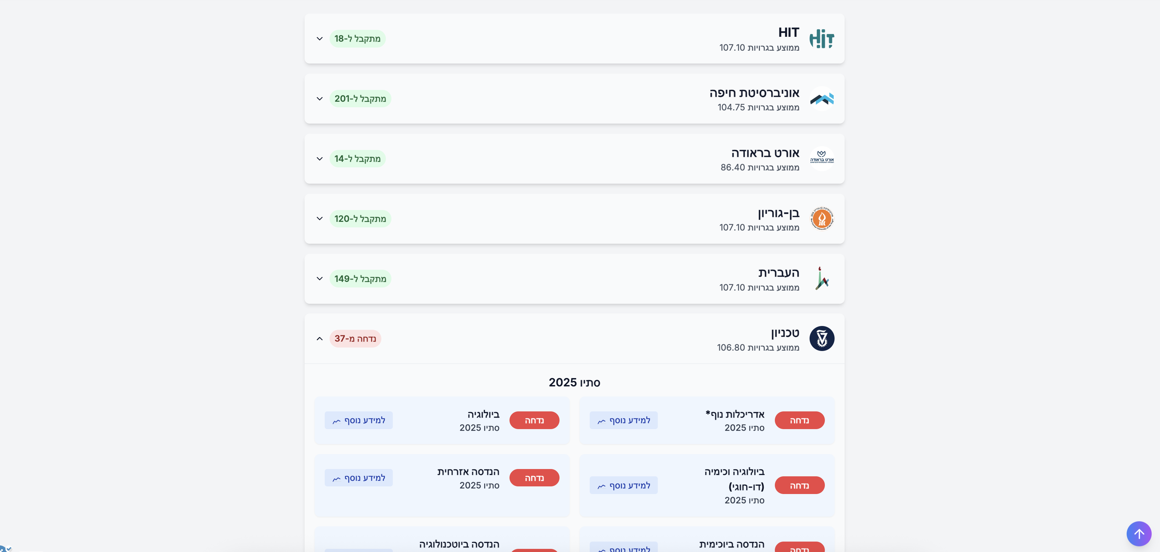The image size is (1160, 552).
Task: Open למידע נוסף for ביולוגיה
Action: (x=358, y=420)
